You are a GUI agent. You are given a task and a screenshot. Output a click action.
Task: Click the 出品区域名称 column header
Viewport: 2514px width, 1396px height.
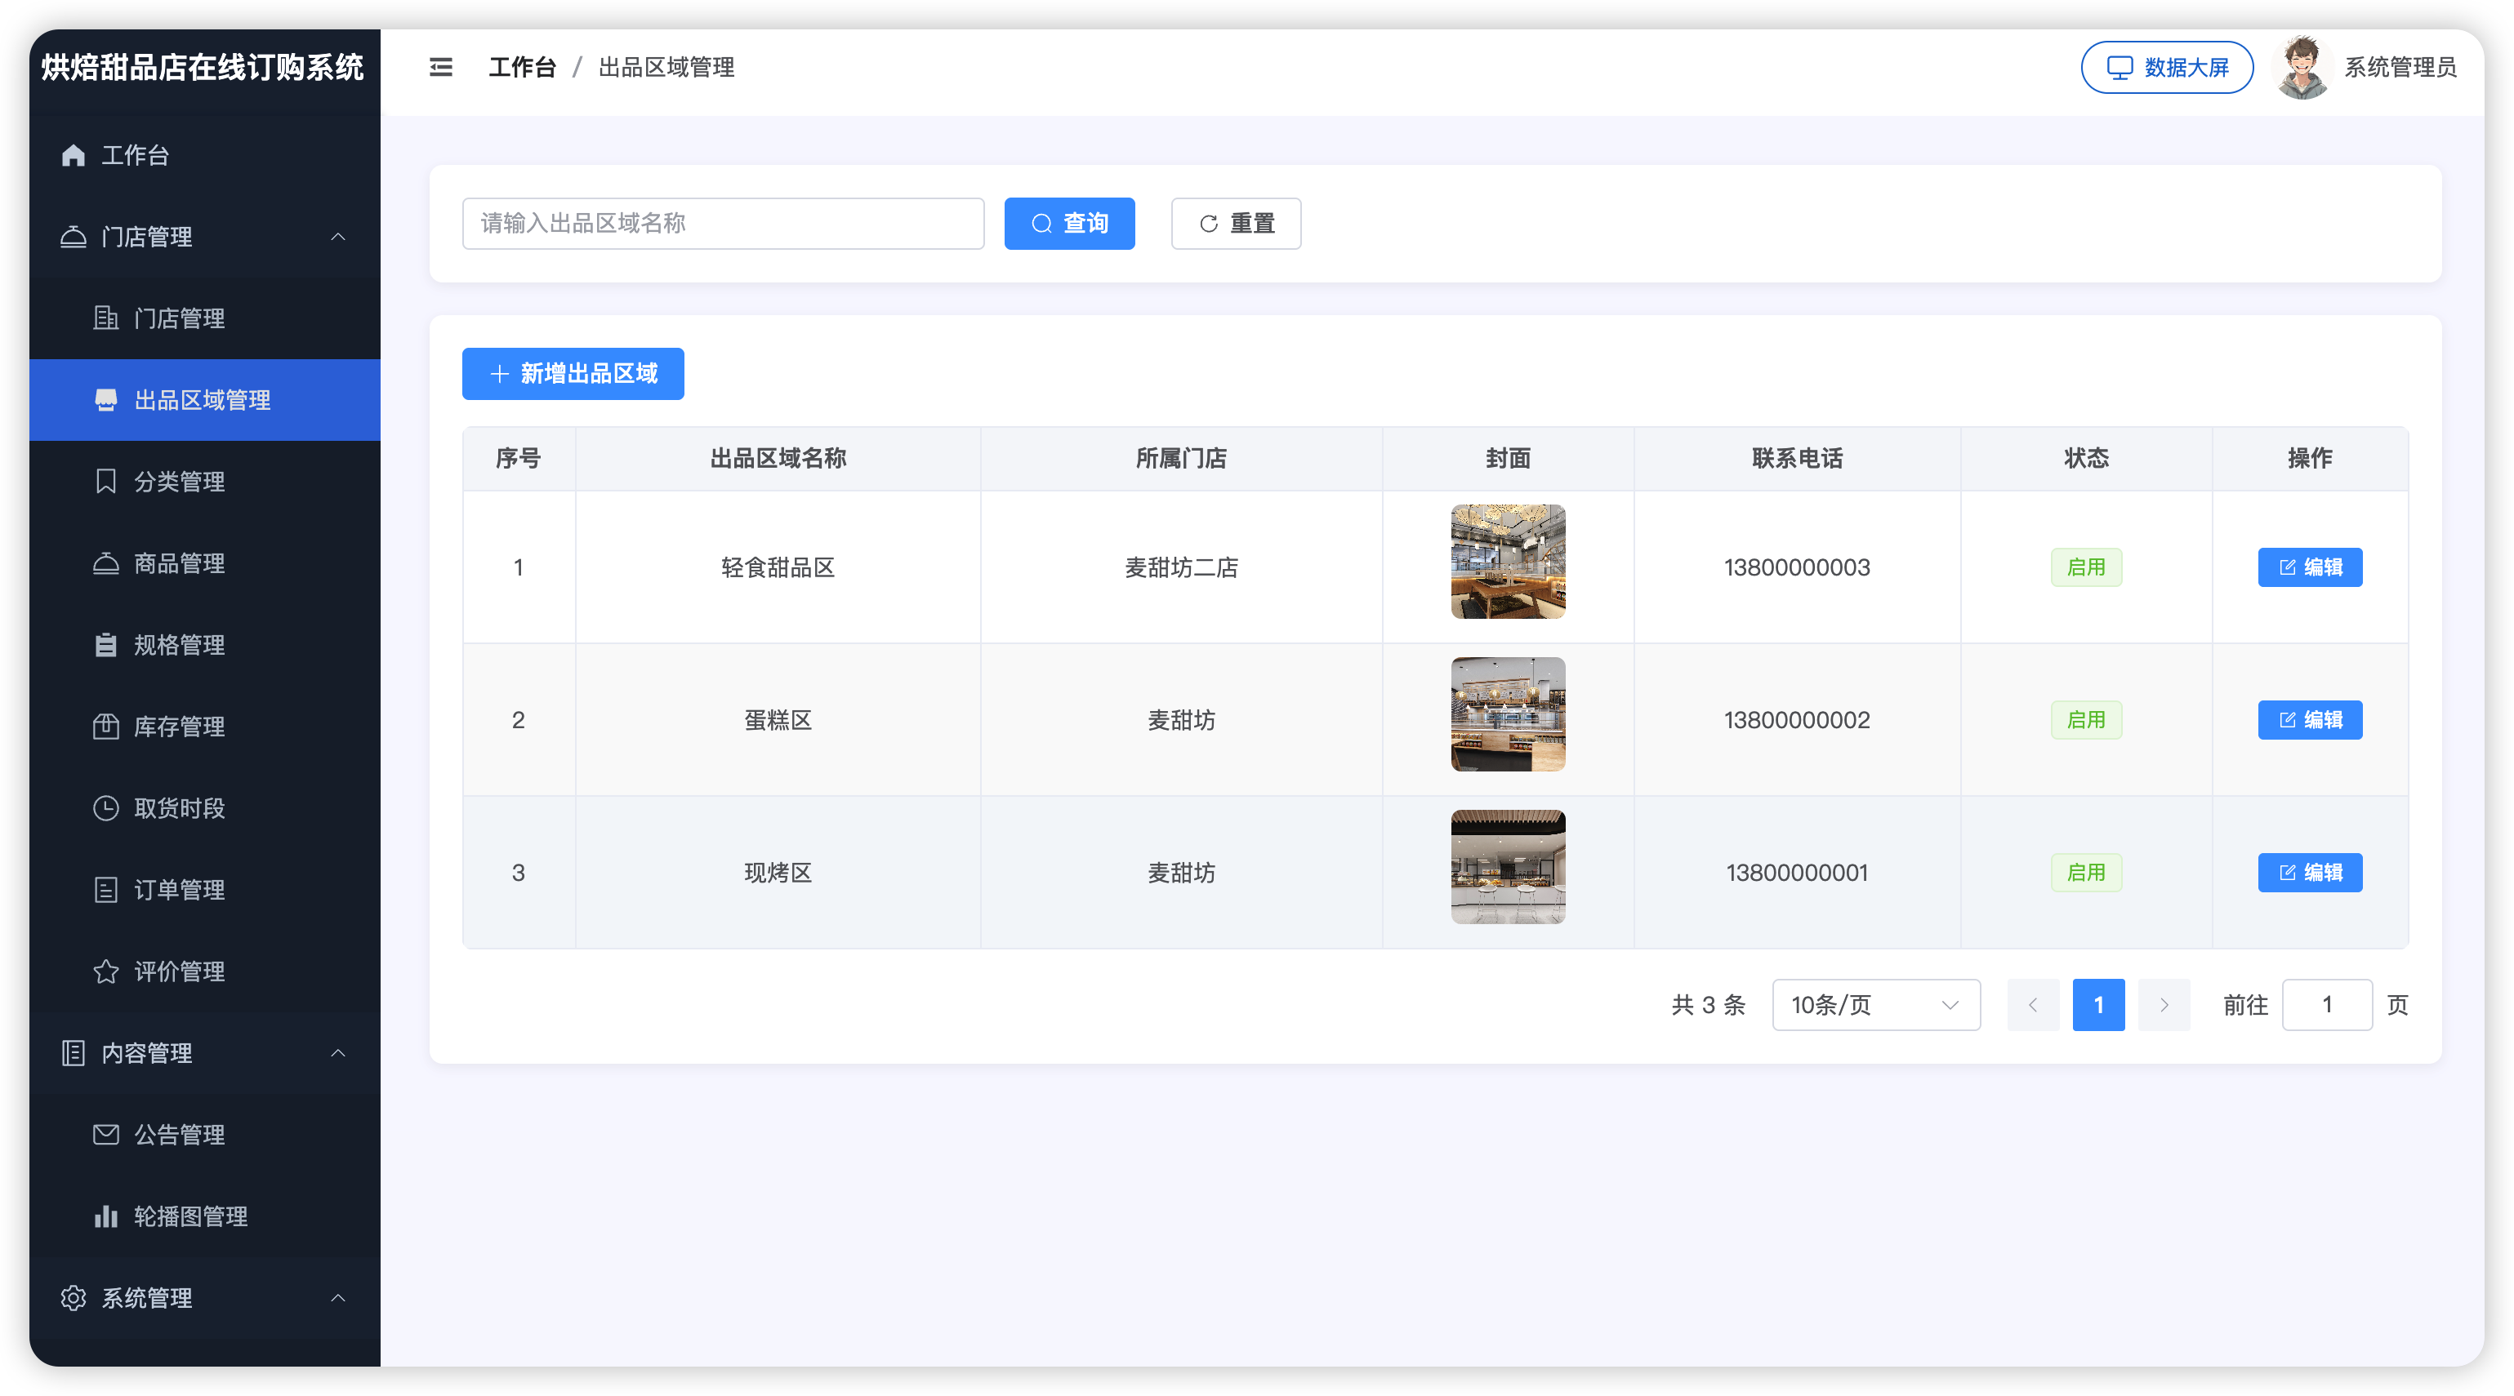[x=778, y=459]
